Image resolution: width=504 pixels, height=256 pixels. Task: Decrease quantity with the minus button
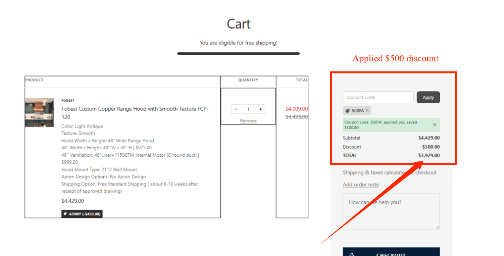tap(236, 109)
